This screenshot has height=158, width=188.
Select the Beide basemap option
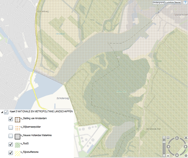tap(178, 3)
